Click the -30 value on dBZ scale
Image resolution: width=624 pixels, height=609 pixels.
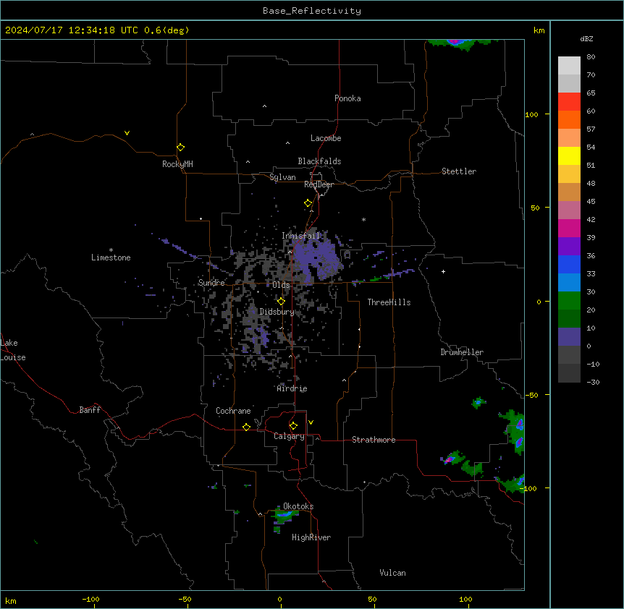click(593, 382)
